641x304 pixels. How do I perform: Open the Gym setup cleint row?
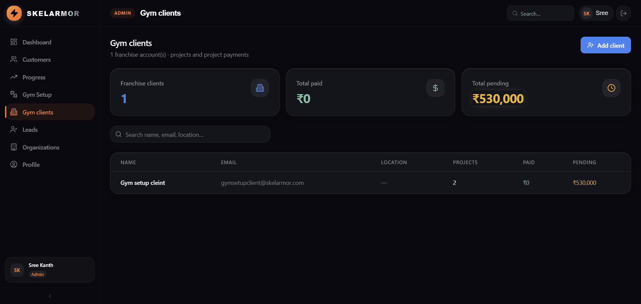[371, 183]
